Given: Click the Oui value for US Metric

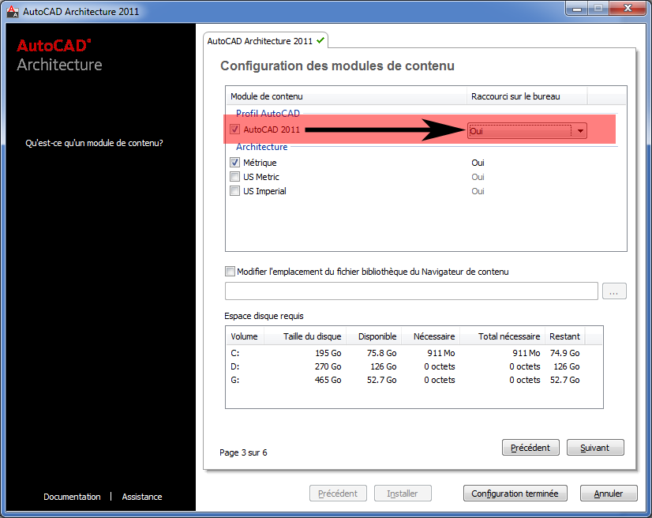Looking at the screenshot, I should click(x=478, y=177).
